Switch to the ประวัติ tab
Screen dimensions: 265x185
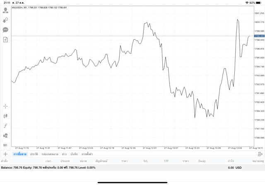tap(34, 154)
